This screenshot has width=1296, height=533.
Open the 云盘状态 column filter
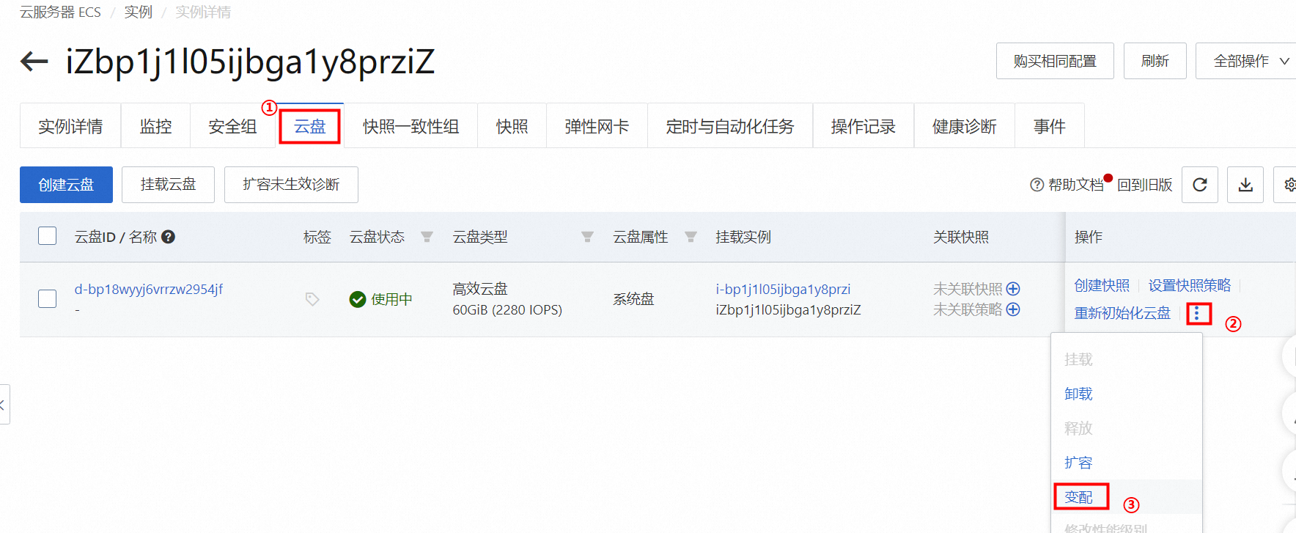427,237
